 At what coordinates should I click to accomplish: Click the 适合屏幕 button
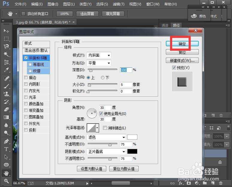[87, 14]
